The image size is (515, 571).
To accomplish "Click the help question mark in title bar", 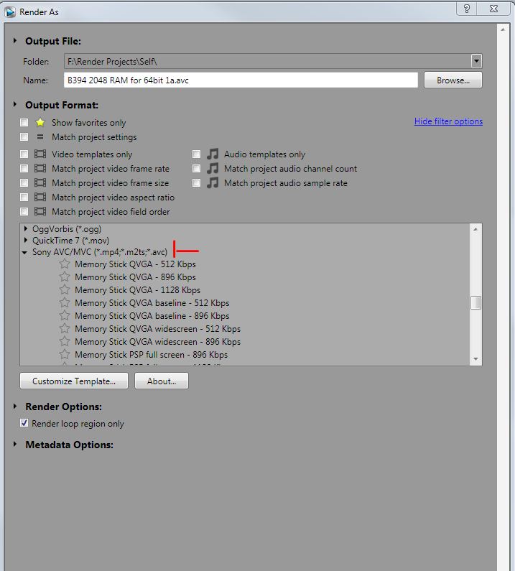I will pos(468,9).
